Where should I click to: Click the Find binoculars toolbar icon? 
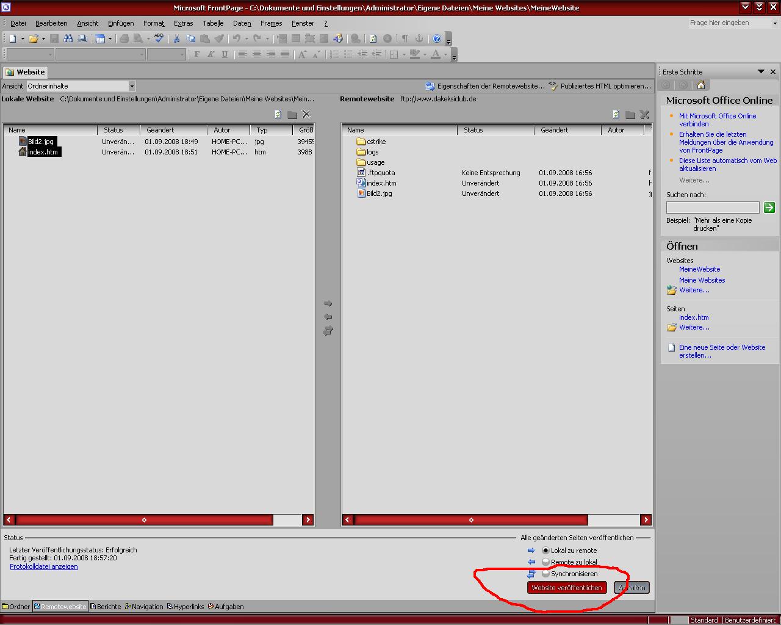click(68, 38)
